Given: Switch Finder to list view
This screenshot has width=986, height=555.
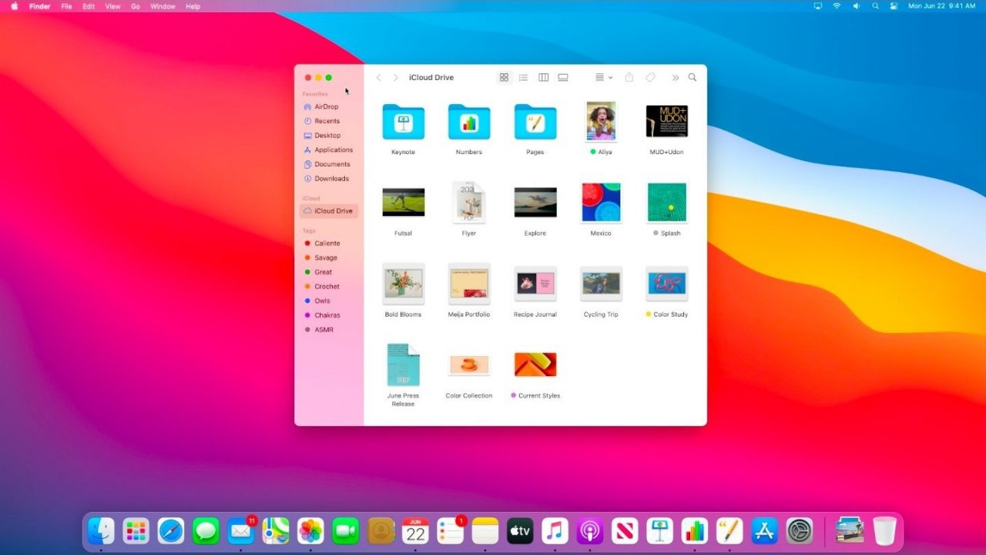Looking at the screenshot, I should (523, 78).
